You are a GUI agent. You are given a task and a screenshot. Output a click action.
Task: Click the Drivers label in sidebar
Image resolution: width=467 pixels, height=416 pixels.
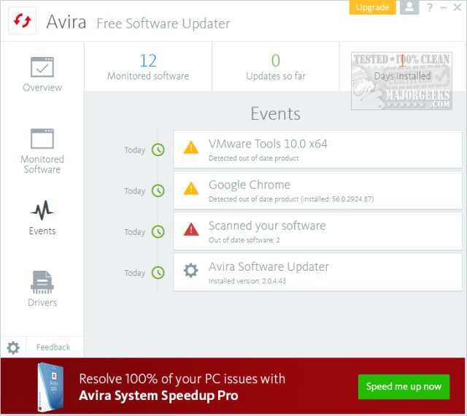coord(42,302)
